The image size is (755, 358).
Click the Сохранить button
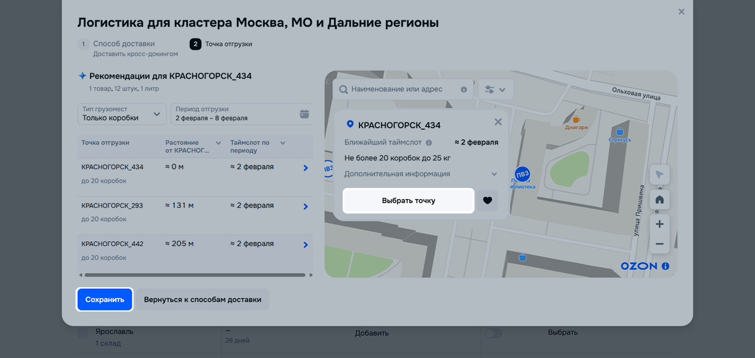105,300
